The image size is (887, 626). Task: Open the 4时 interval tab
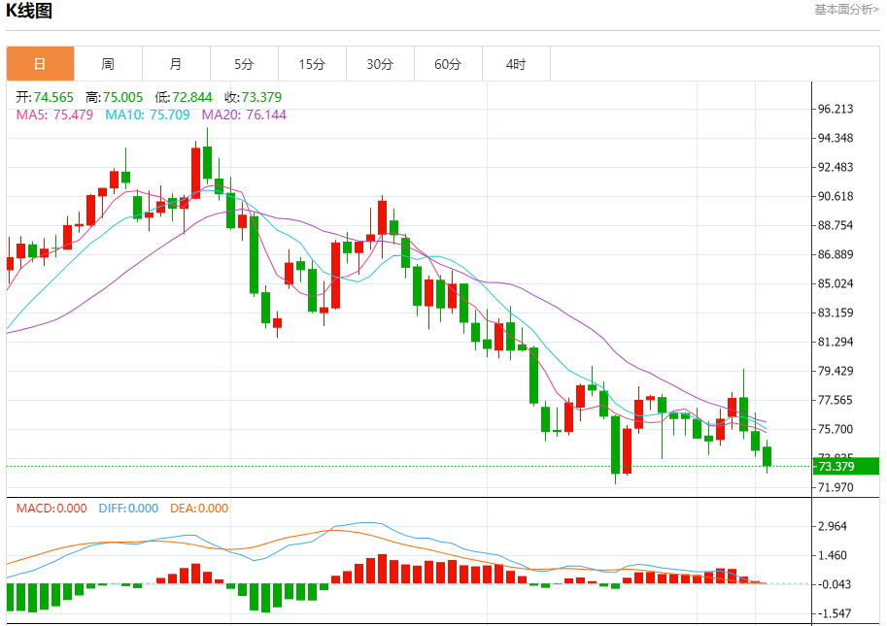click(x=516, y=64)
